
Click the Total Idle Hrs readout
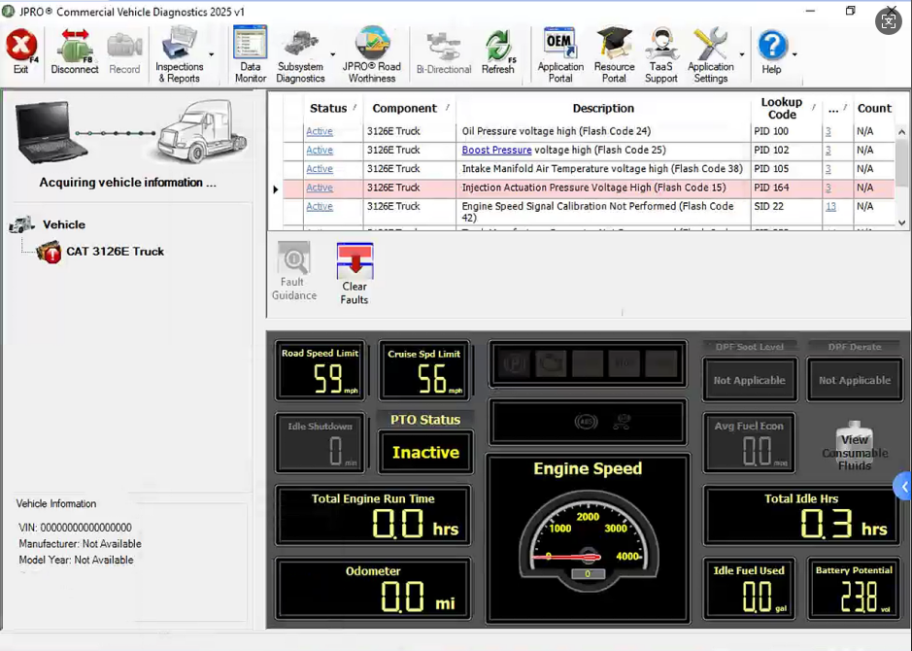pyautogui.click(x=802, y=515)
